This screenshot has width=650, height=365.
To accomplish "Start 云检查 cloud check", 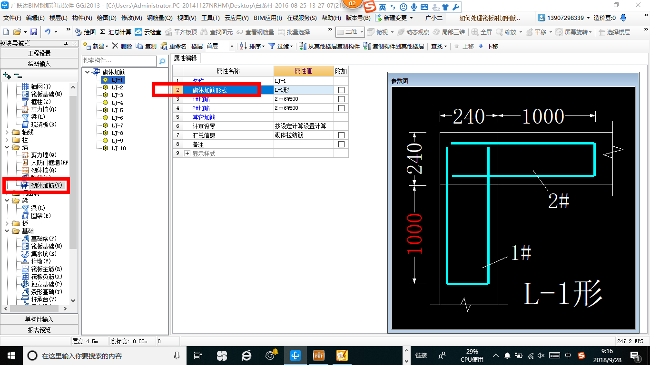I will pyautogui.click(x=148, y=32).
